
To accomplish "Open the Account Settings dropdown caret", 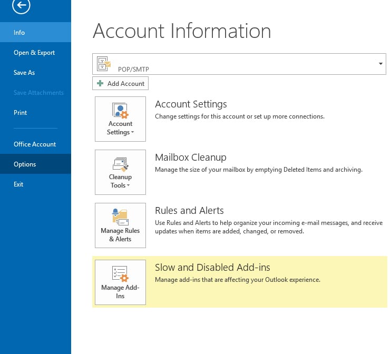I will pos(132,133).
